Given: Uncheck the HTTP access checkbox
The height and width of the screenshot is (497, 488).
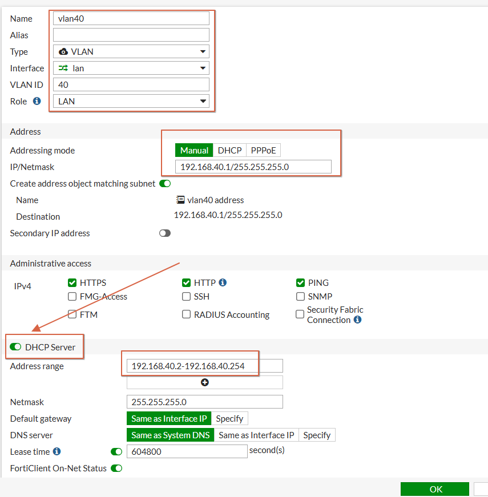Looking at the screenshot, I should click(x=187, y=282).
